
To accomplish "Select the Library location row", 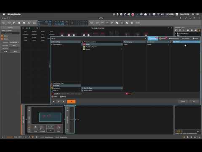I will tap(102, 49).
